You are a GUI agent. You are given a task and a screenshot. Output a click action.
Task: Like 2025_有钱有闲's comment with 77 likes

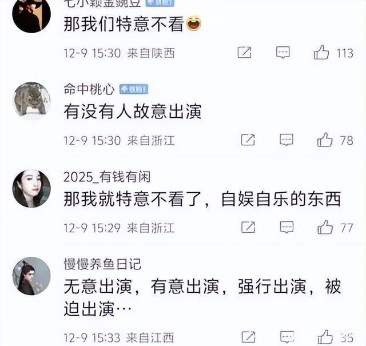[x=325, y=227]
